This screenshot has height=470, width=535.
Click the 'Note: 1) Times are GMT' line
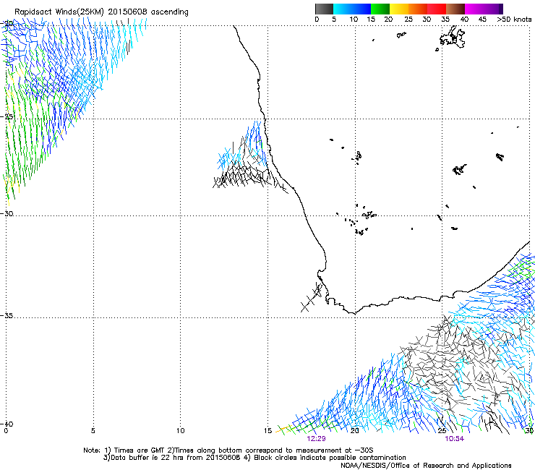point(228,450)
